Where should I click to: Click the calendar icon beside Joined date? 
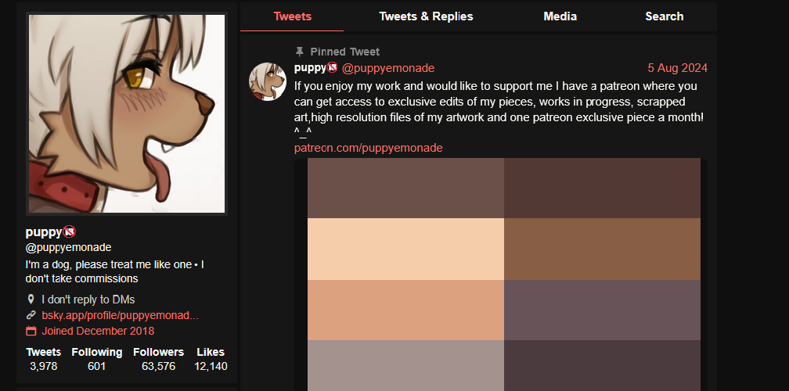(x=31, y=331)
